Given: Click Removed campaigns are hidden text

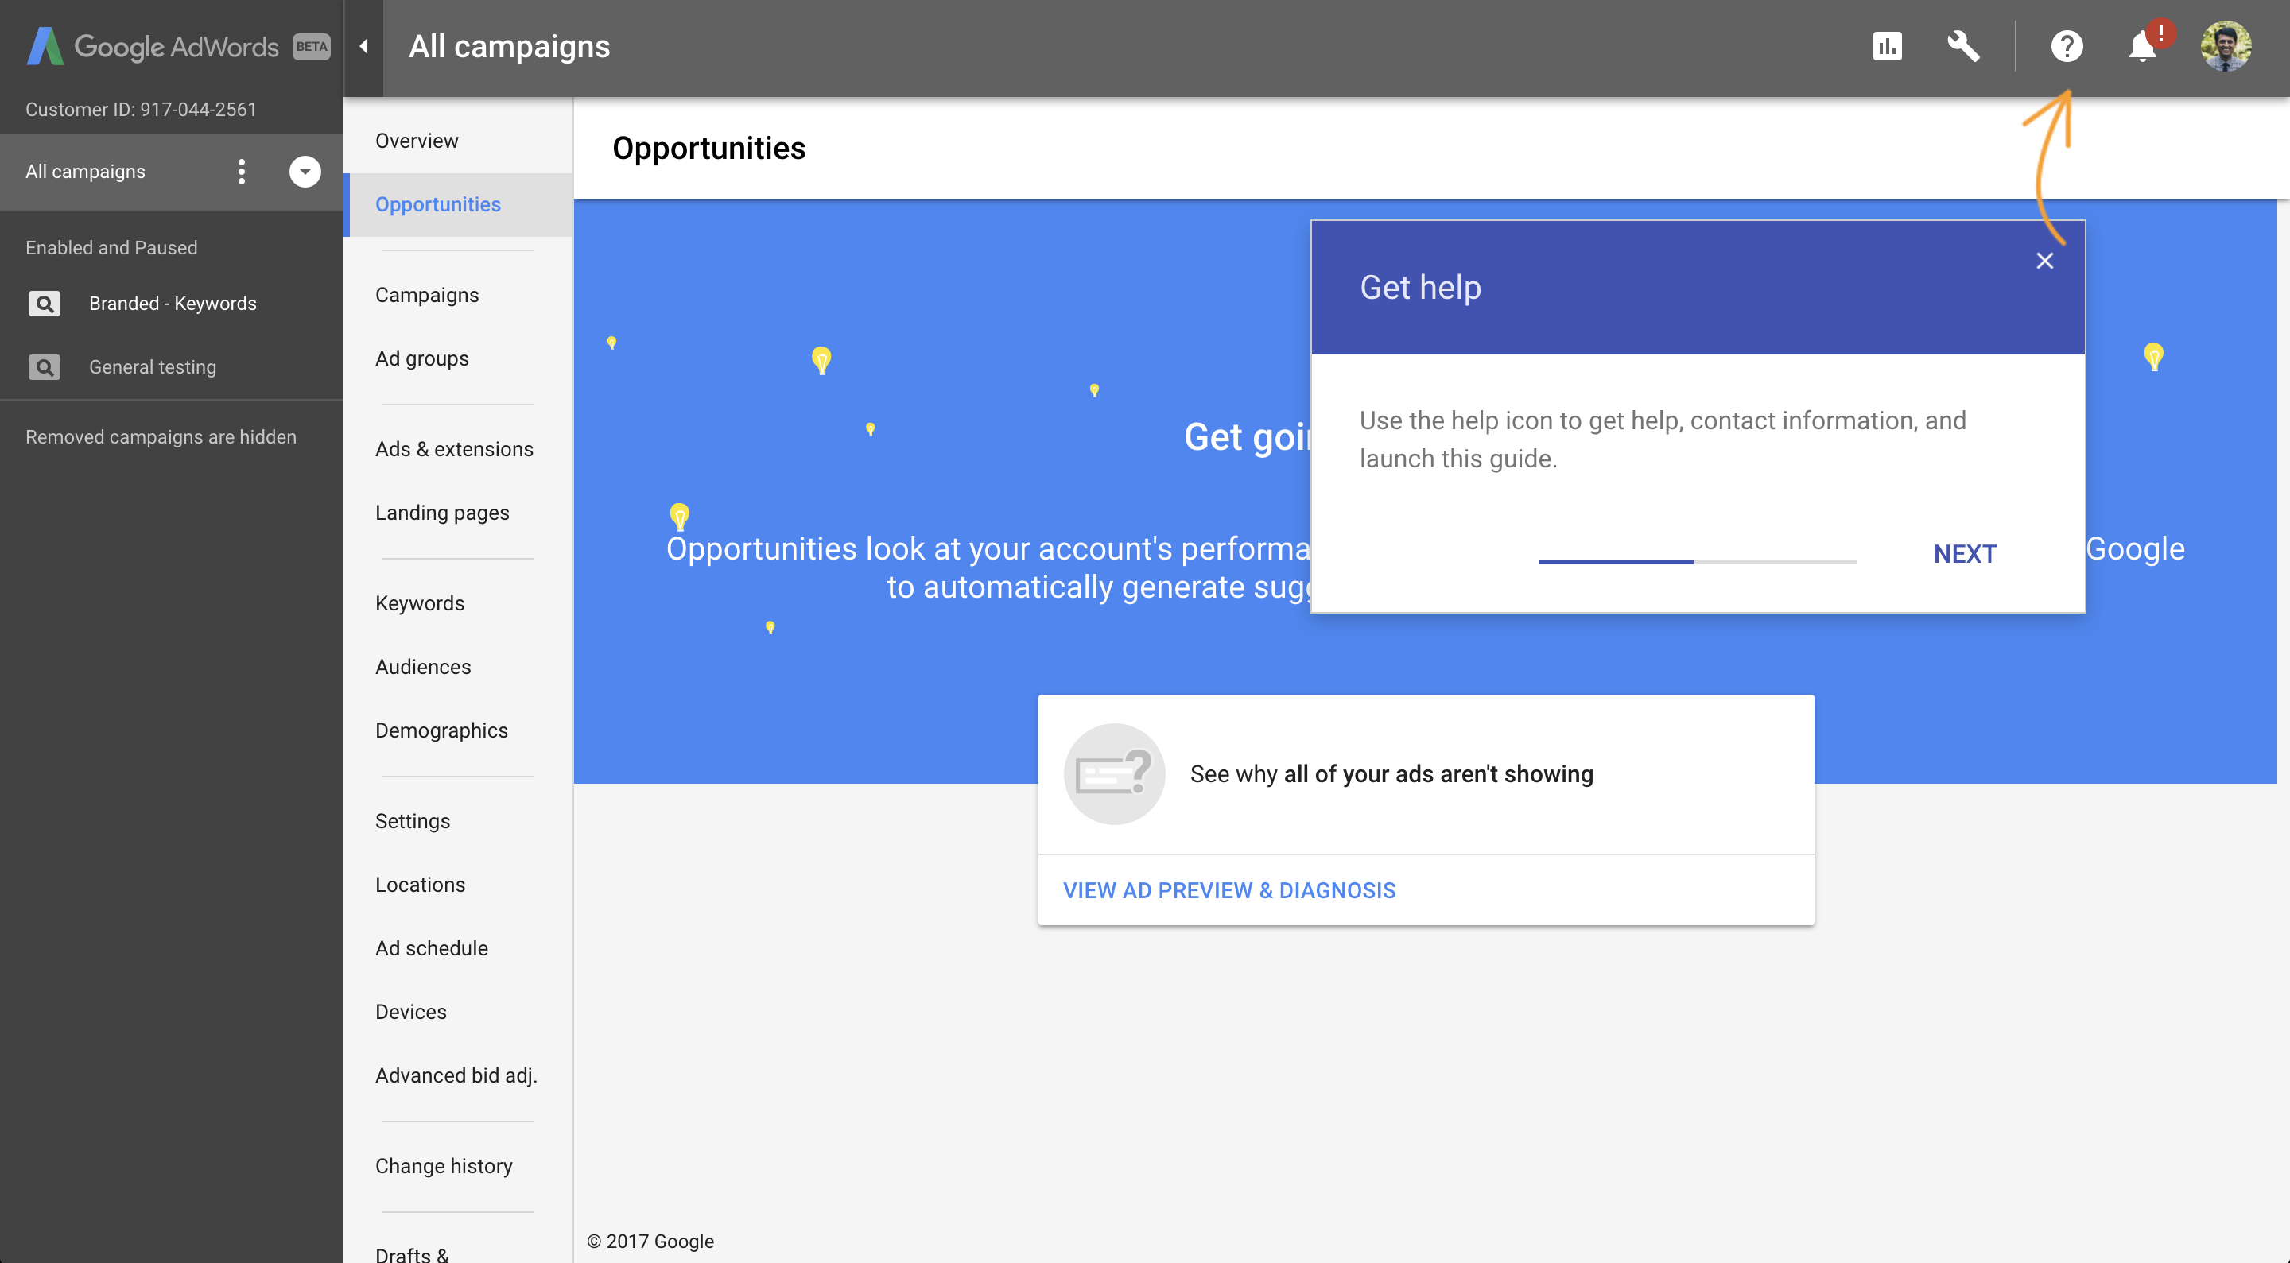Looking at the screenshot, I should (161, 437).
